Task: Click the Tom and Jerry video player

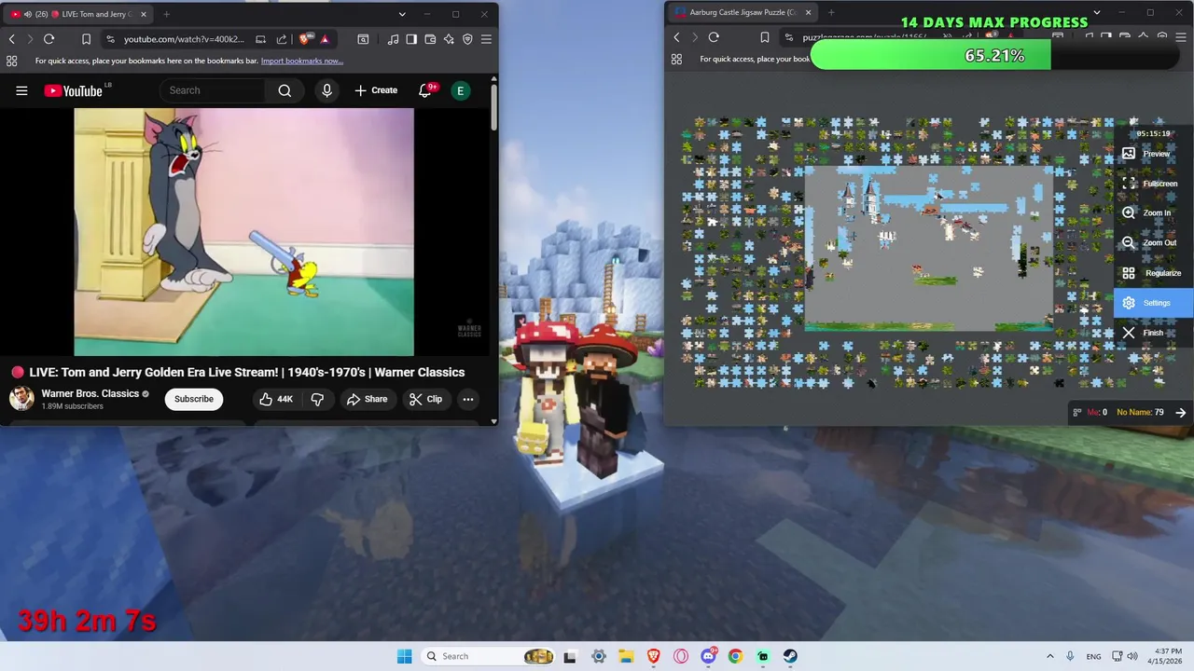Action: [x=244, y=231]
